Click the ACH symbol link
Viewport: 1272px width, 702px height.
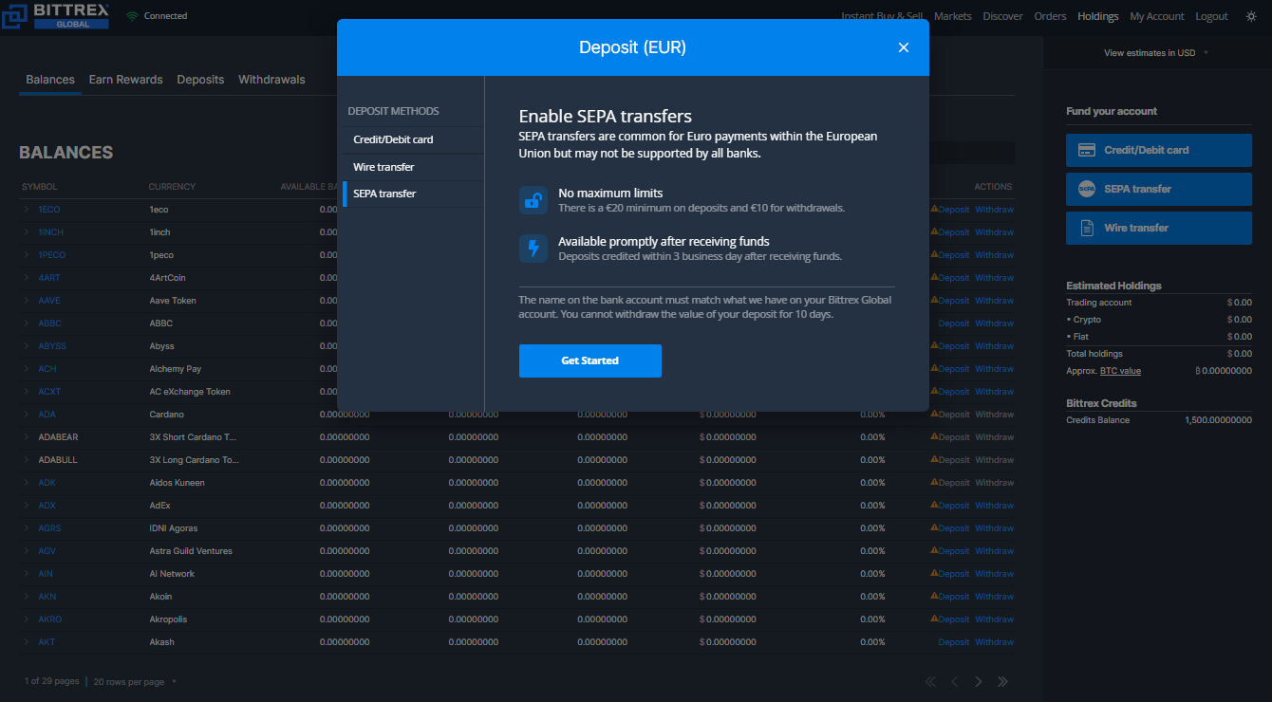pyautogui.click(x=47, y=369)
